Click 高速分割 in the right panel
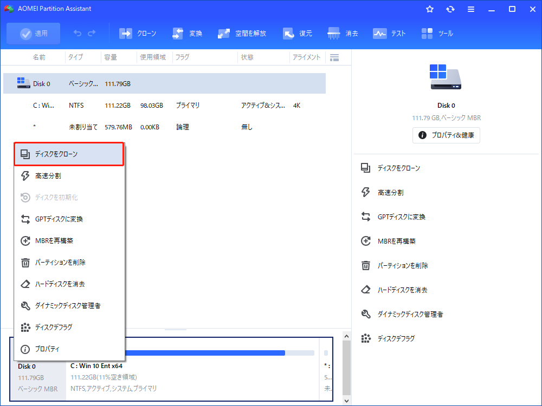 pyautogui.click(x=382, y=192)
